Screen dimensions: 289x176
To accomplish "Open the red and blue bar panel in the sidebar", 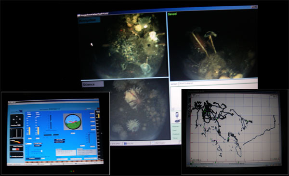I will point(17,149).
